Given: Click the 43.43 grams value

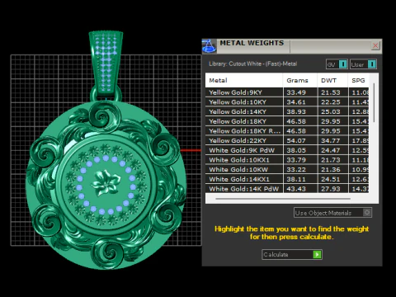Looking at the screenshot, I should (x=296, y=189).
